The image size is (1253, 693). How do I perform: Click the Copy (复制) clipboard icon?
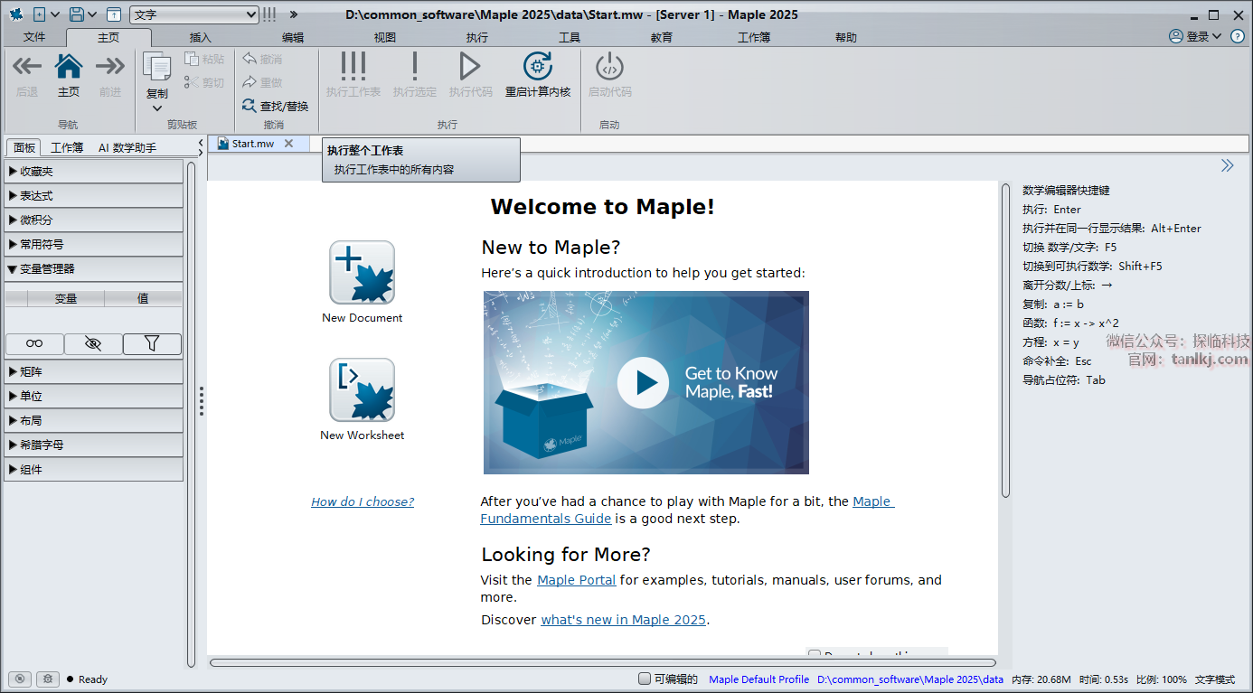(x=156, y=68)
